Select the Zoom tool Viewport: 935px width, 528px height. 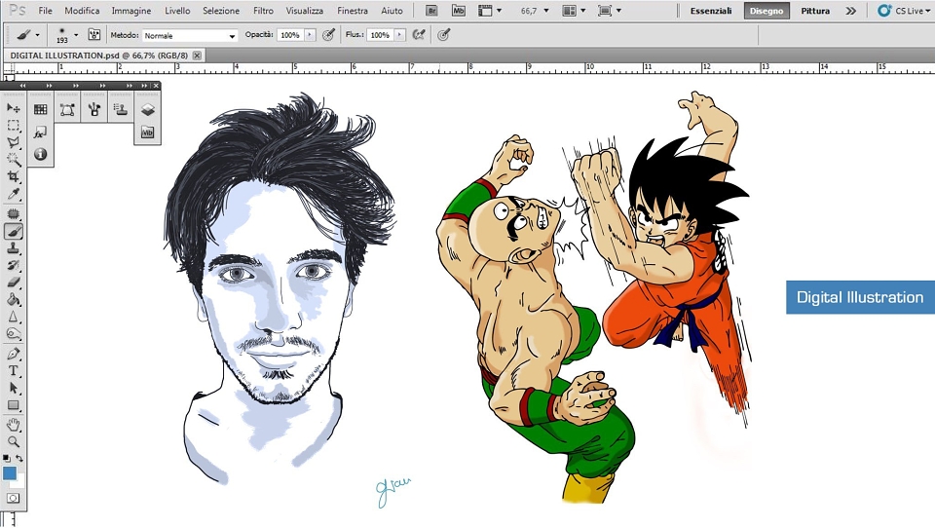tap(13, 442)
